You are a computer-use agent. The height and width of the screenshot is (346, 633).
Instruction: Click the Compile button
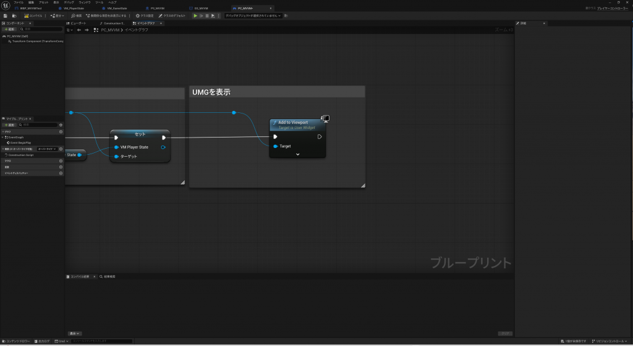pyautogui.click(x=32, y=15)
